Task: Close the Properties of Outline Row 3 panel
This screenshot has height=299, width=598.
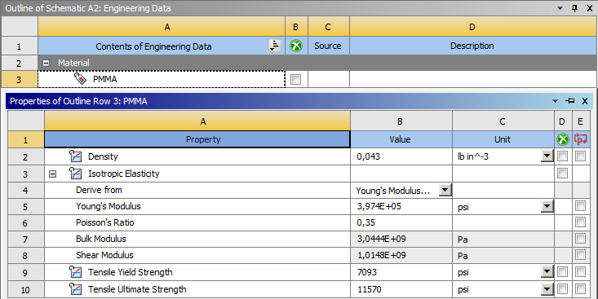Action: (x=585, y=101)
